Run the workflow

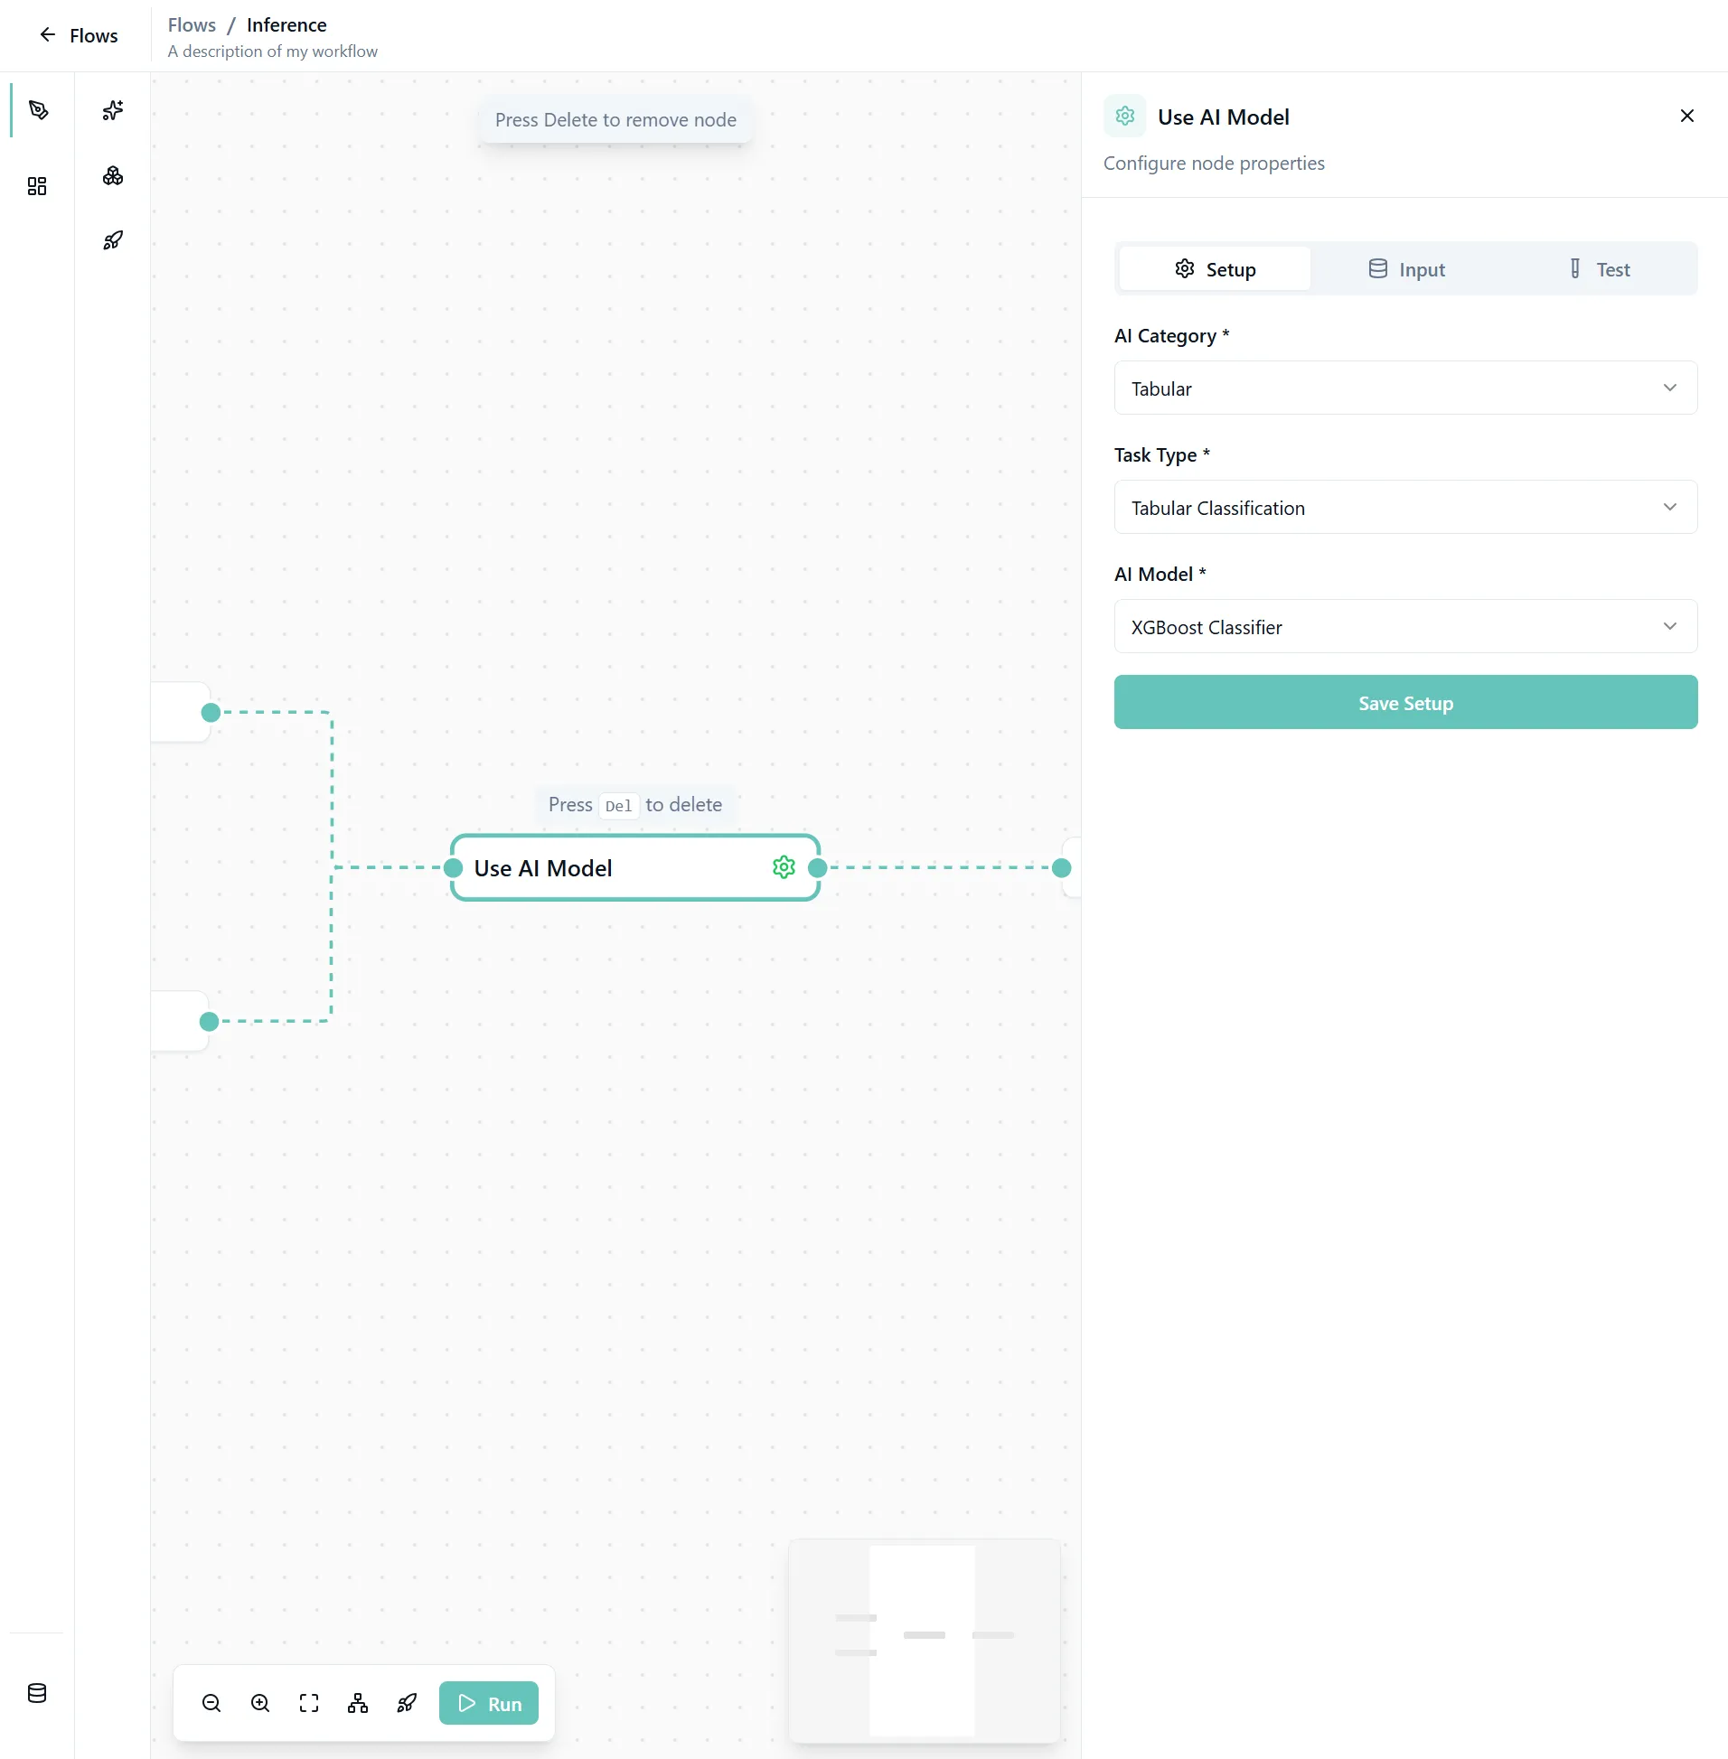pyautogui.click(x=488, y=1703)
